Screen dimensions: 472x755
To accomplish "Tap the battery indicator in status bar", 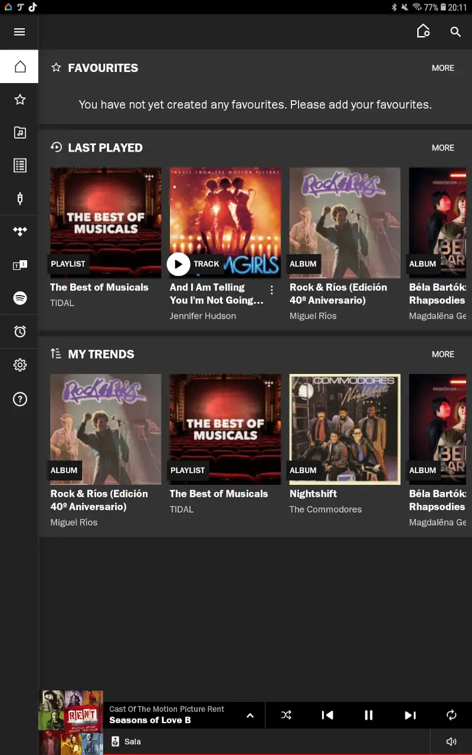I will click(x=443, y=7).
